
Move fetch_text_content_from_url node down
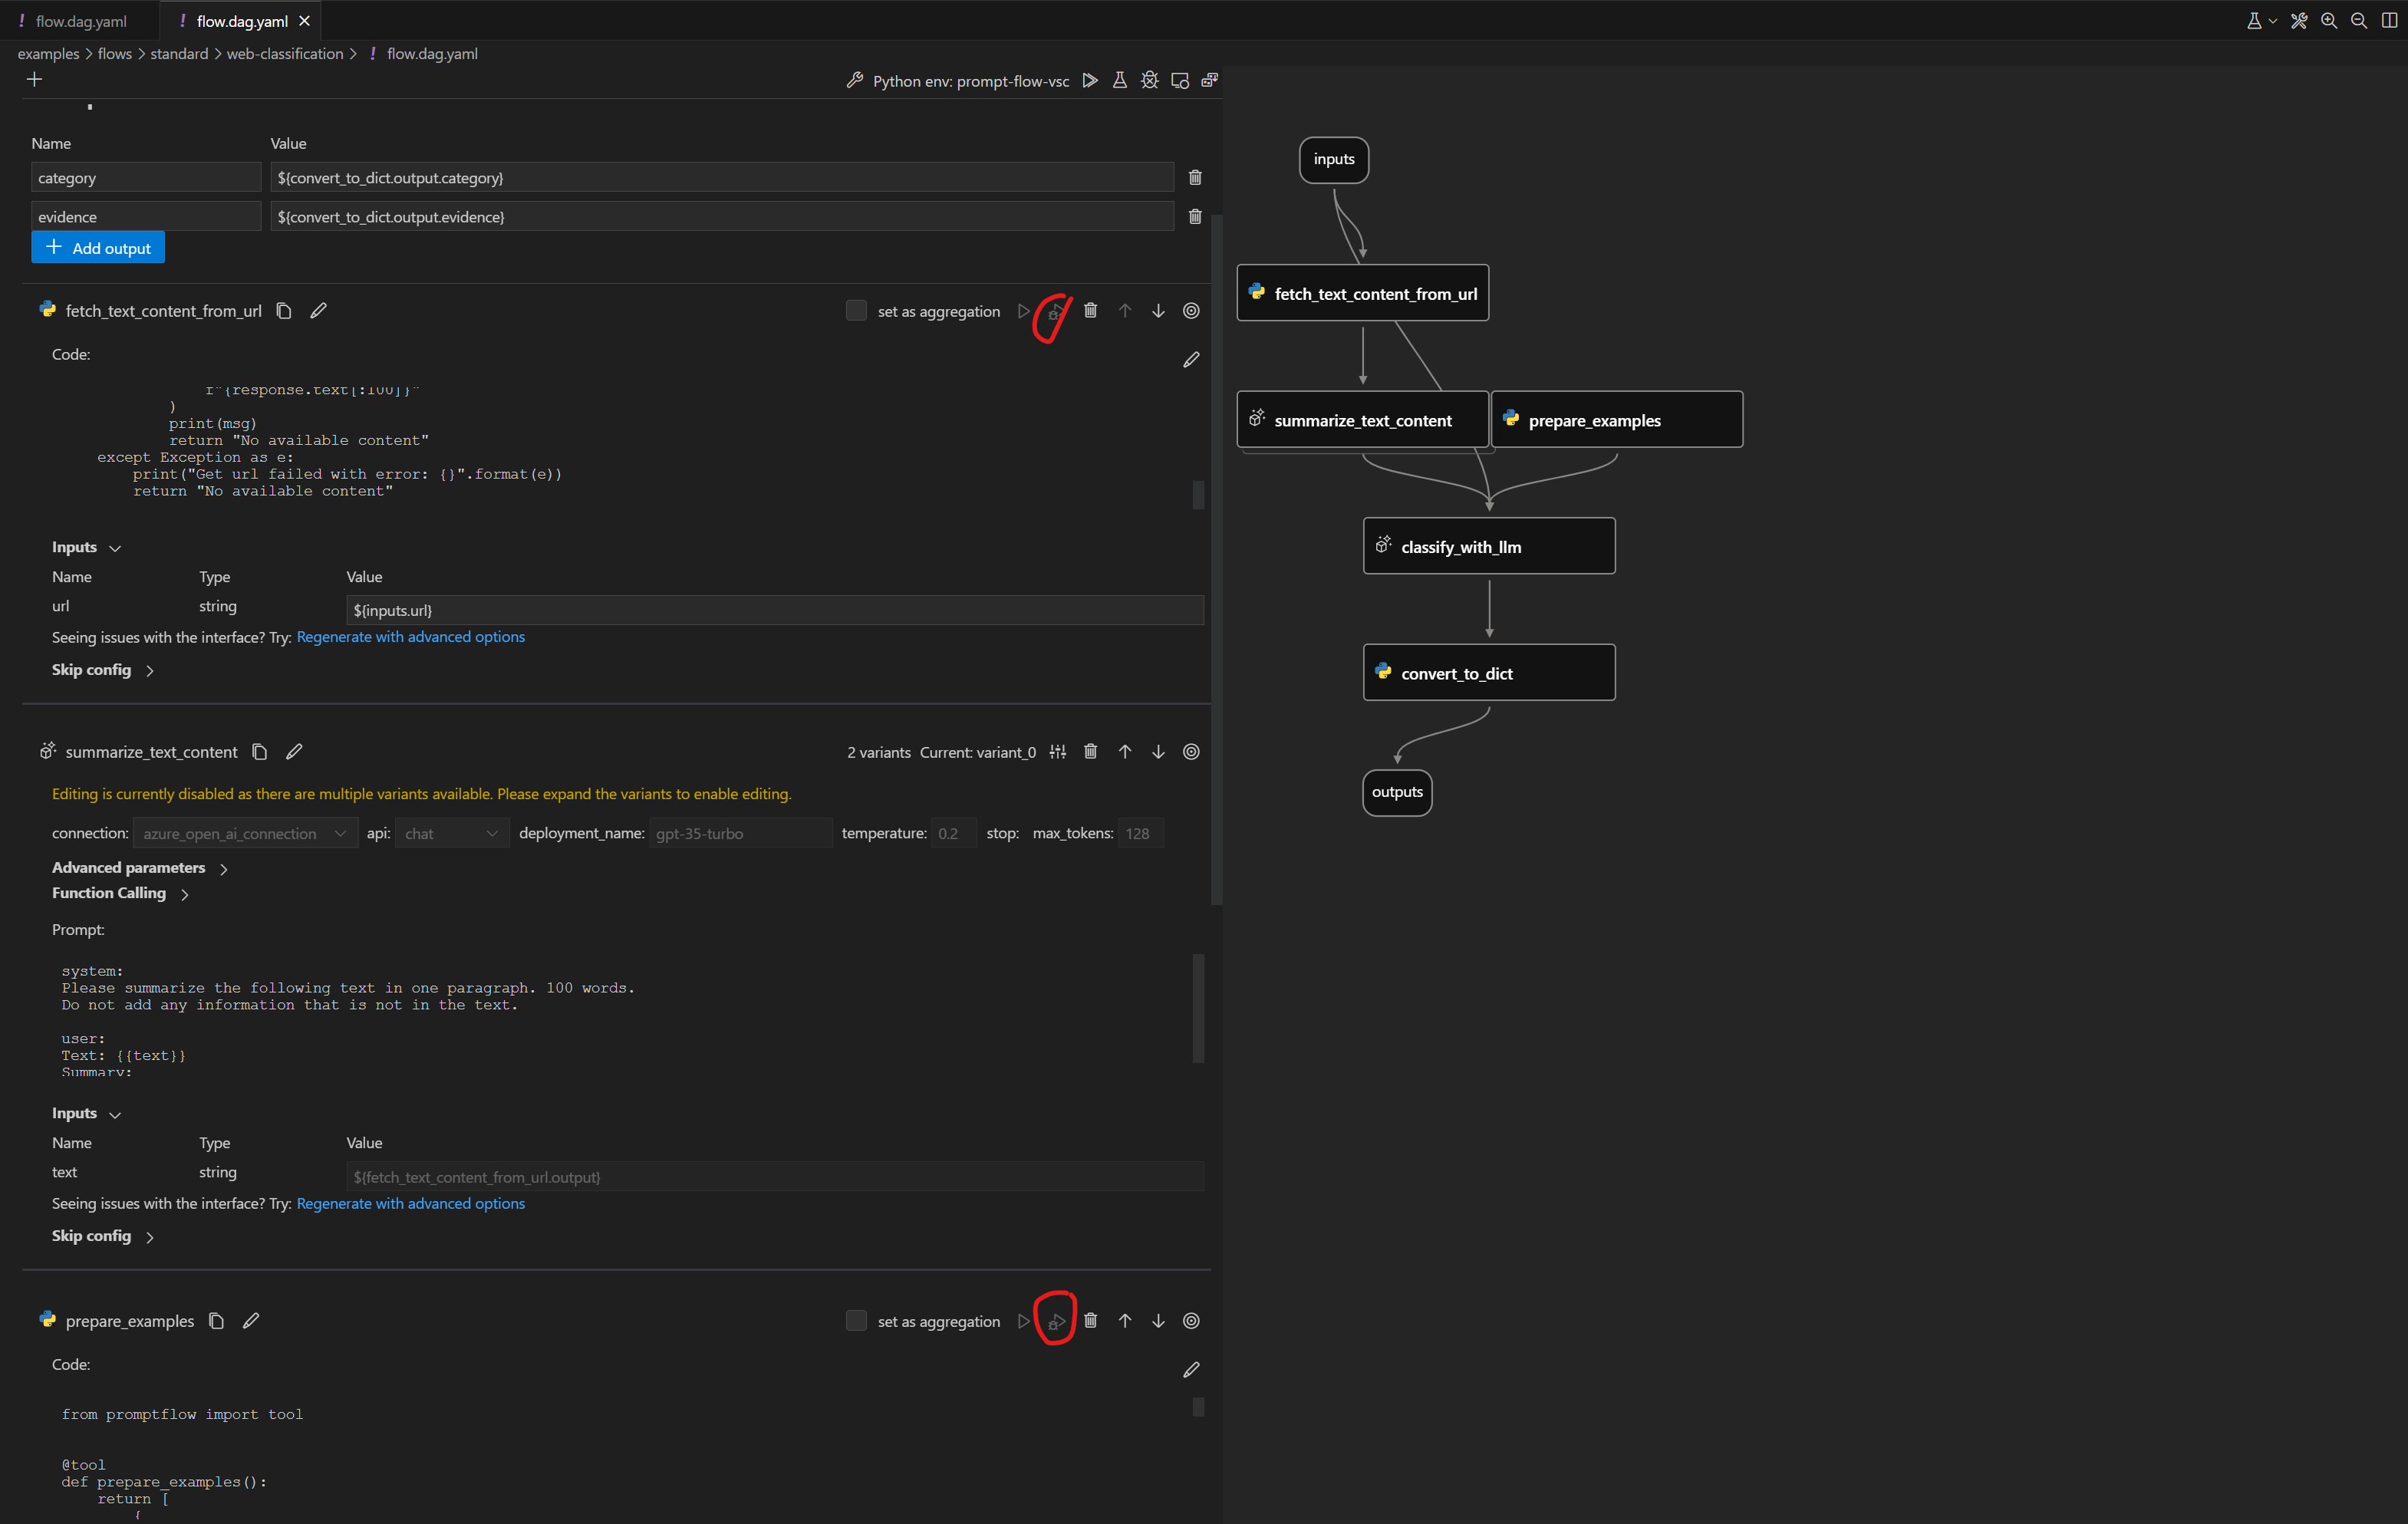pyautogui.click(x=1158, y=311)
